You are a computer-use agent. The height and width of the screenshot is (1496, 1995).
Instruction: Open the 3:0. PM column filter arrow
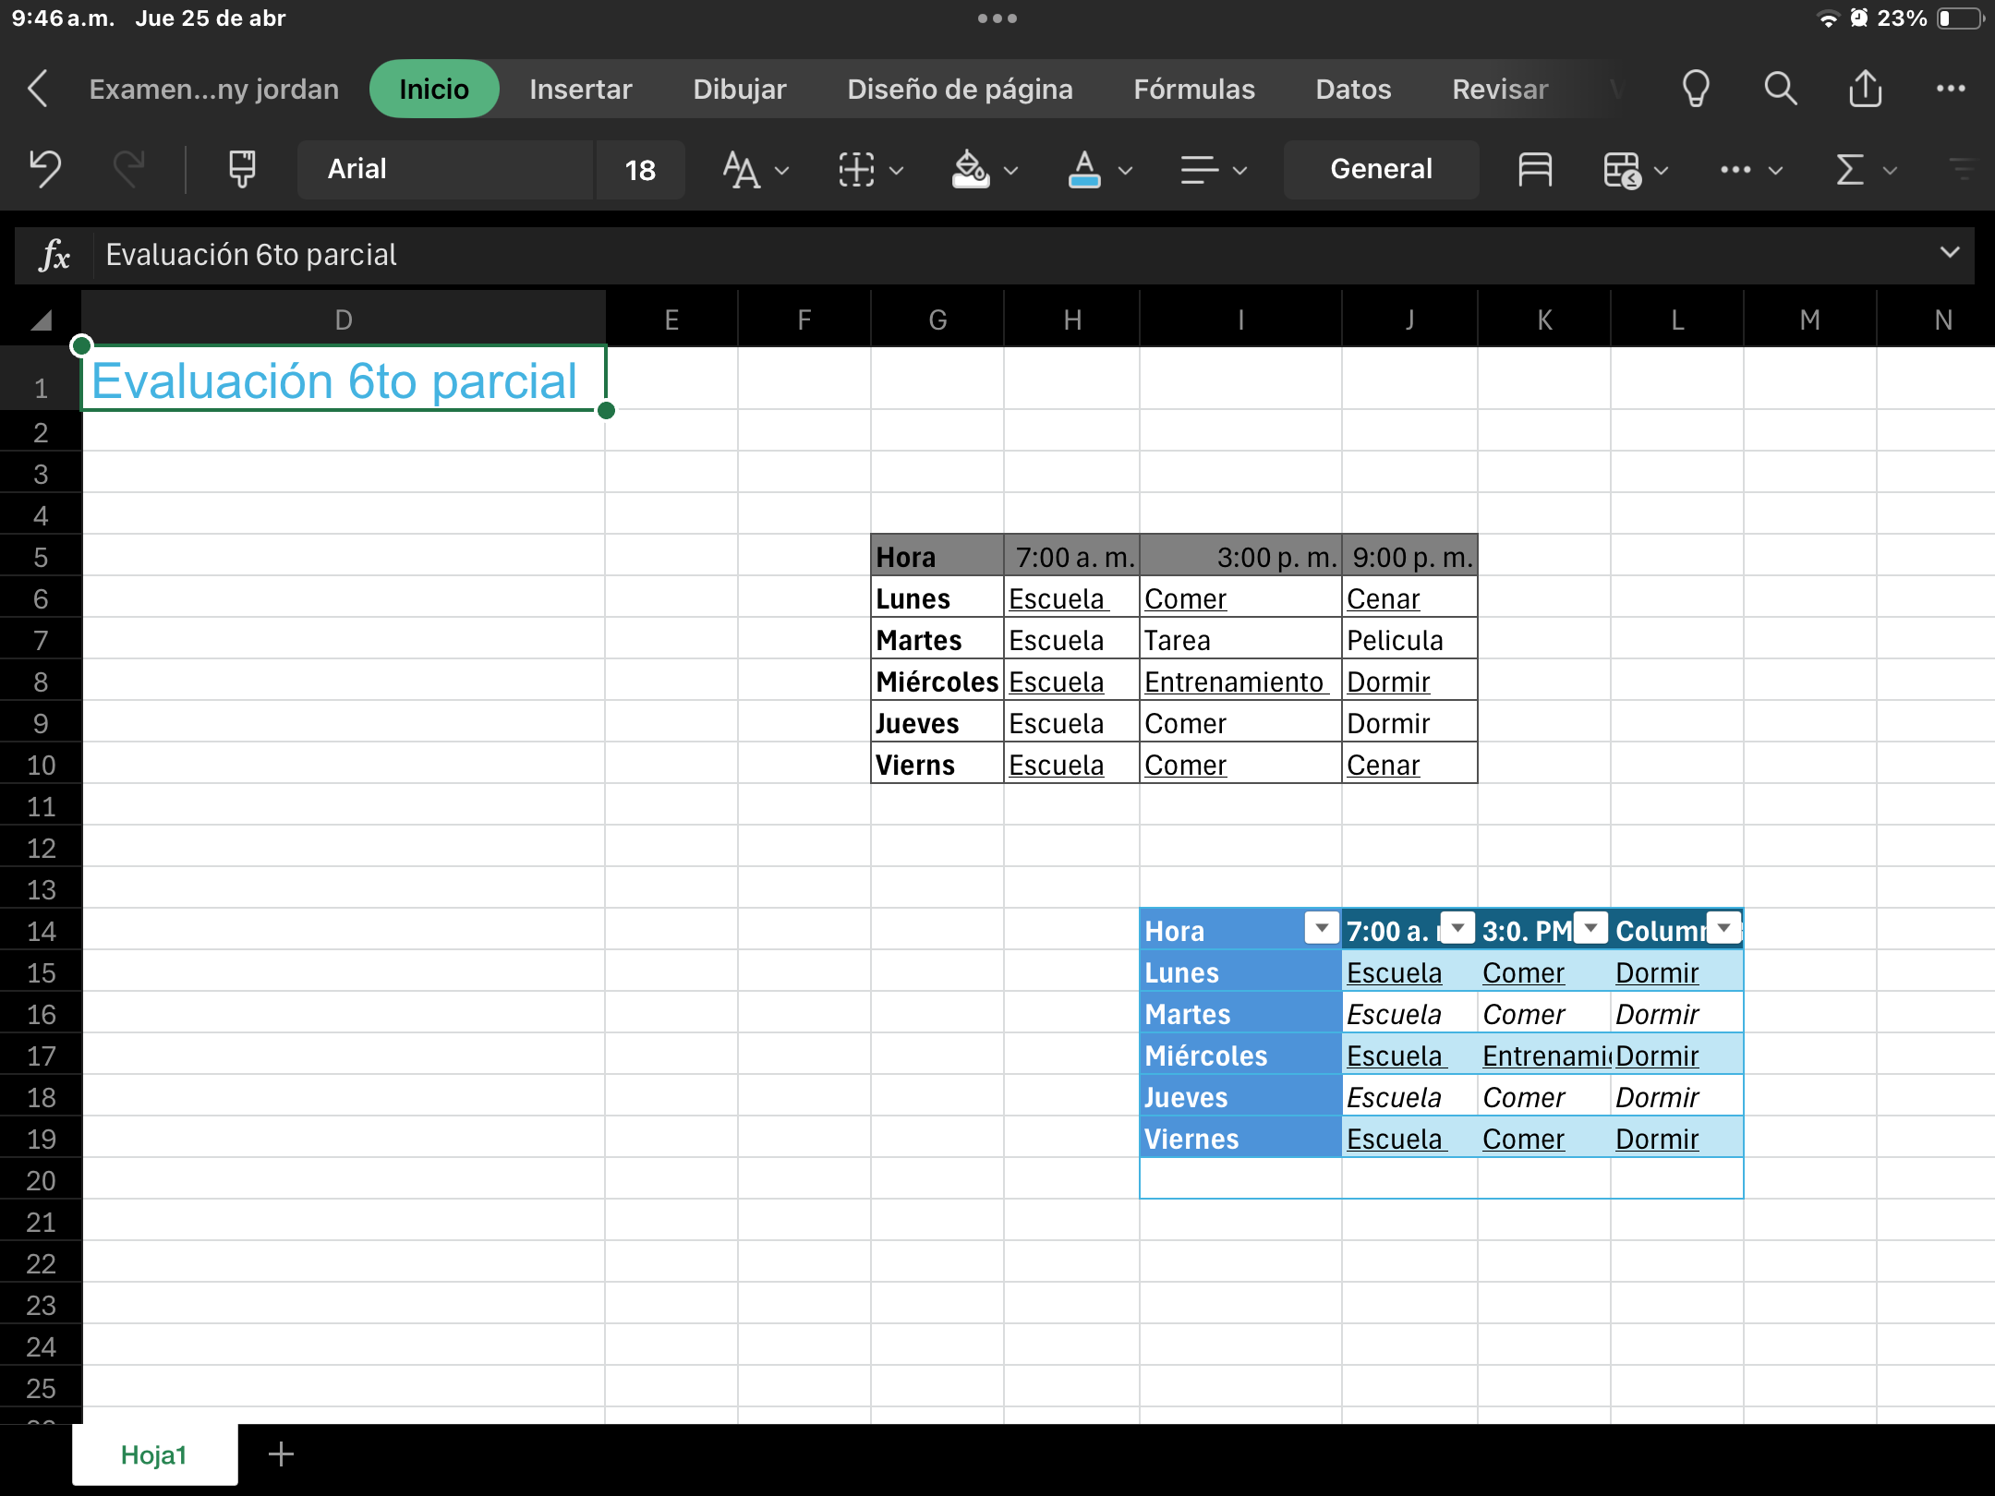point(1590,928)
